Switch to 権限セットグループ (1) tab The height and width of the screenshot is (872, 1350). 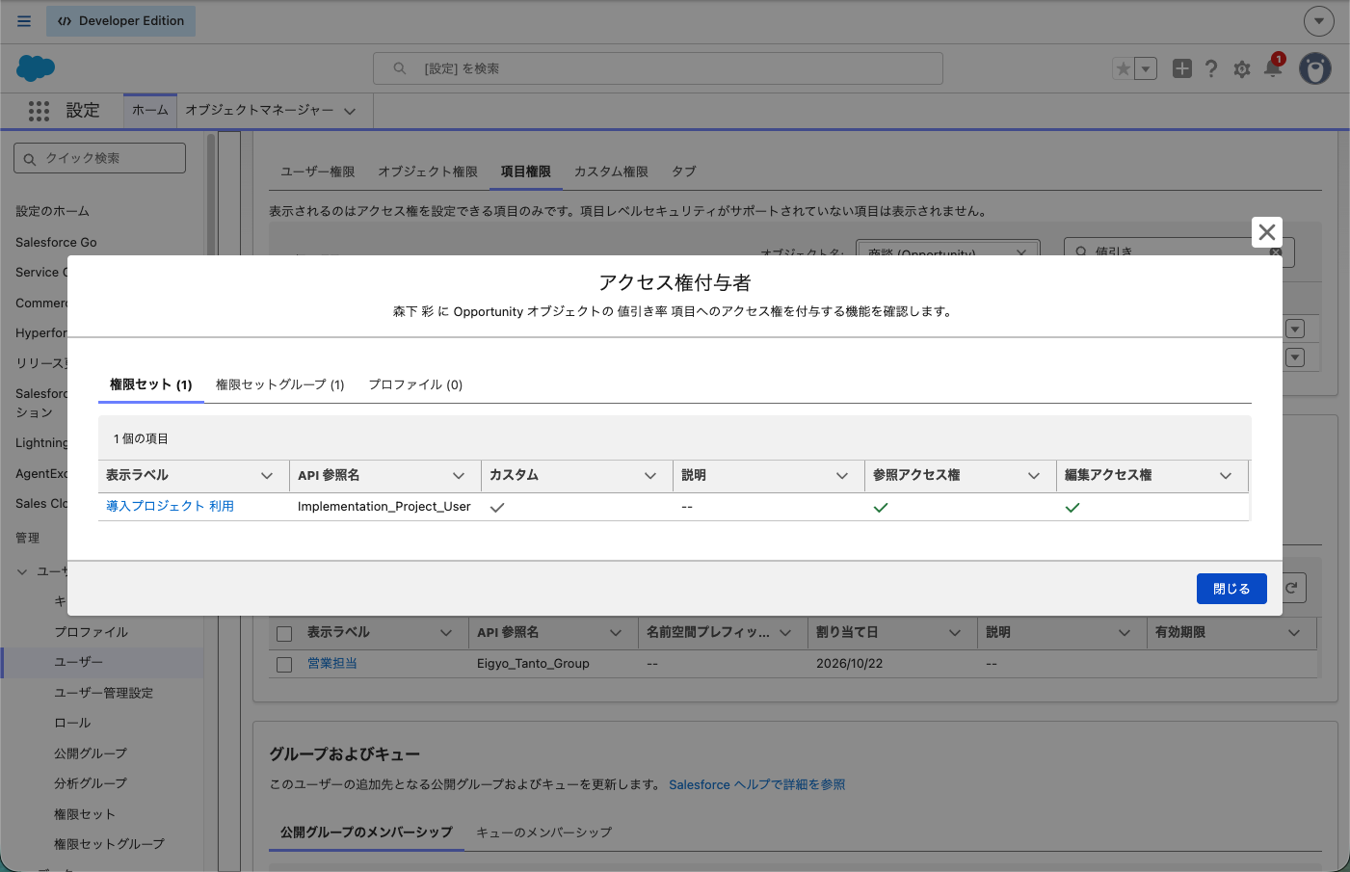279,384
